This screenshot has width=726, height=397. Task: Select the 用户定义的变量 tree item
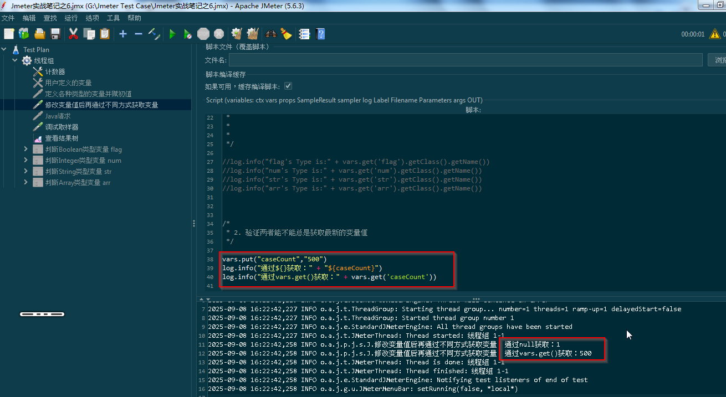(68, 83)
